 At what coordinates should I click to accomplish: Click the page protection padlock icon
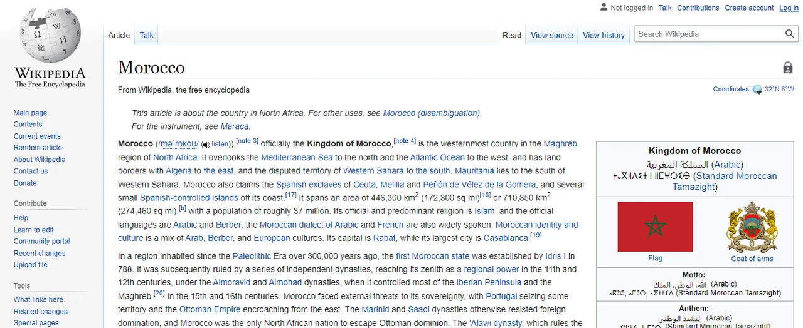(x=787, y=68)
